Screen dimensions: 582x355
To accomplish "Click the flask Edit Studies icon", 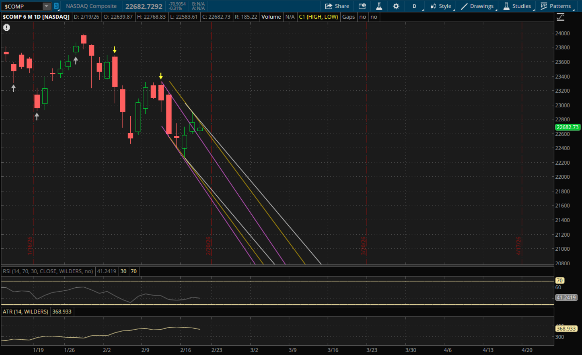I will pyautogui.click(x=379, y=6).
